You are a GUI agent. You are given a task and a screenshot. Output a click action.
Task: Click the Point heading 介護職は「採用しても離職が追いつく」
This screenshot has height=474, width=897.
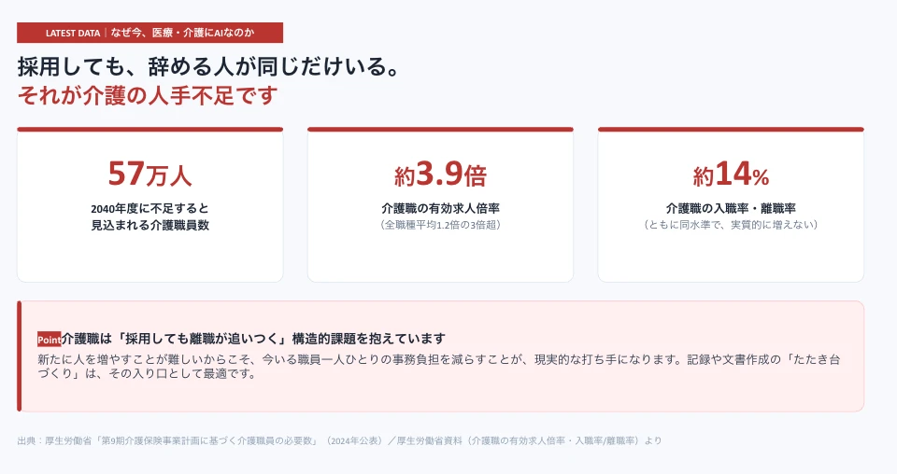point(174,339)
